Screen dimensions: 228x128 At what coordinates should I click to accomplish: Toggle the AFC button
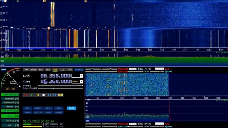click(x=58, y=108)
